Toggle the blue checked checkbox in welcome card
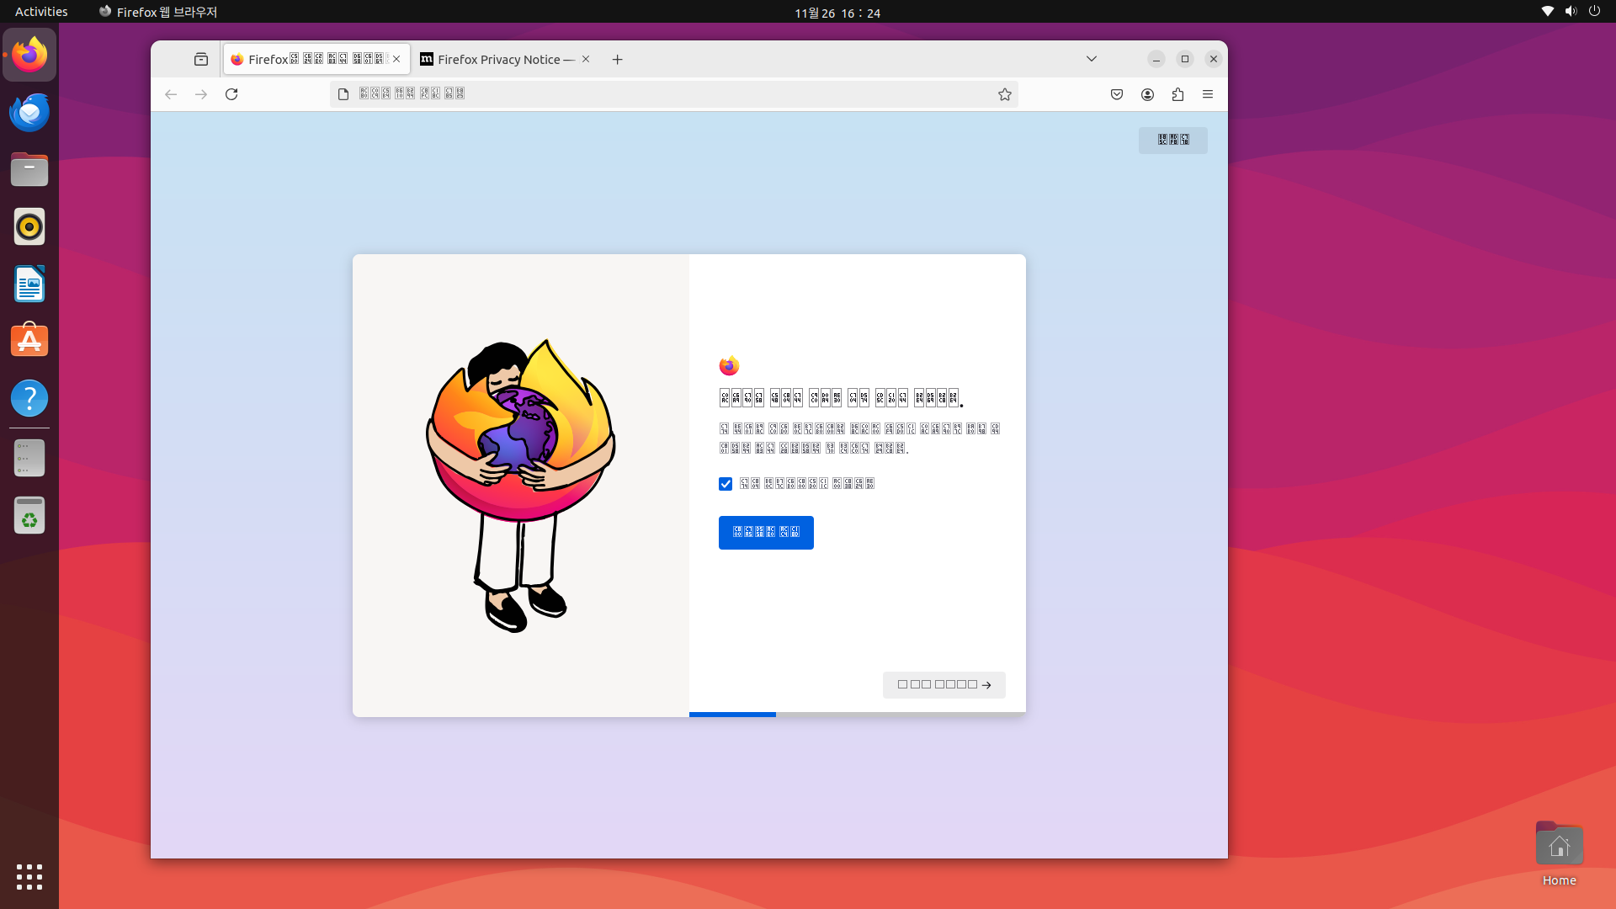The height and width of the screenshot is (909, 1616). coord(726,484)
